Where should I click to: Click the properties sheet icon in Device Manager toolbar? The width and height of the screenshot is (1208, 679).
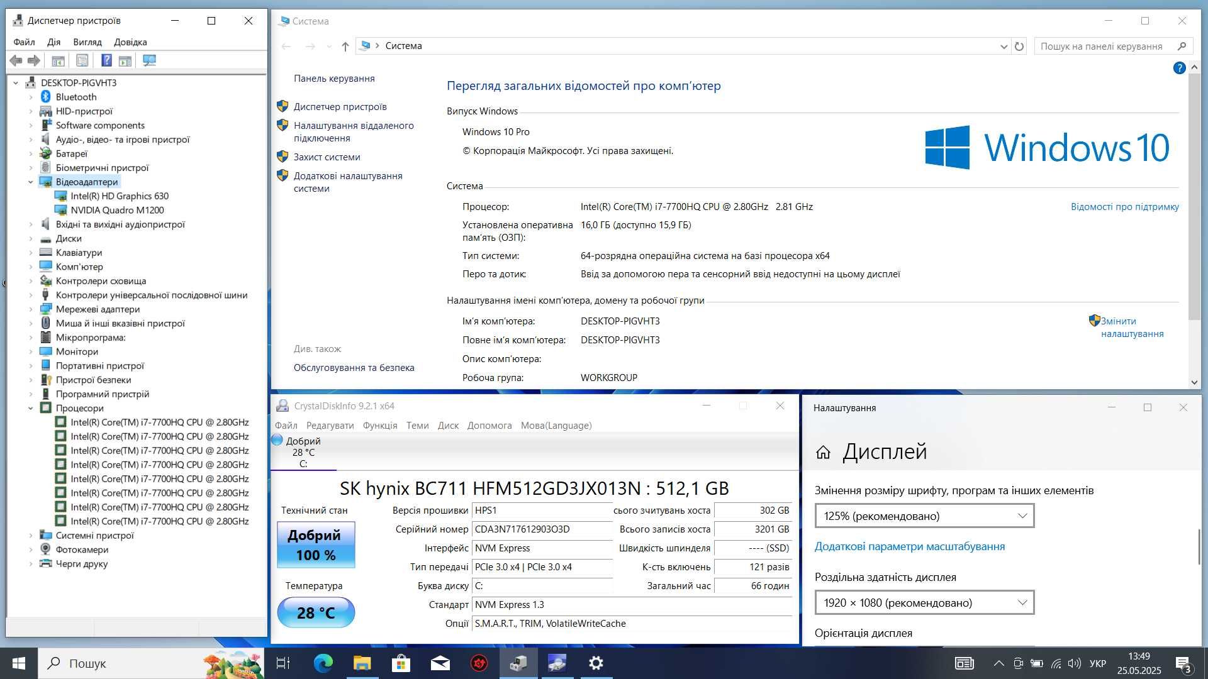pyautogui.click(x=82, y=60)
